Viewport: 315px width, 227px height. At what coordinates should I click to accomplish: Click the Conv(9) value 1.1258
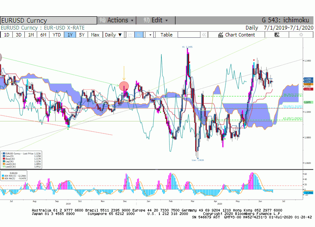[37, 156]
